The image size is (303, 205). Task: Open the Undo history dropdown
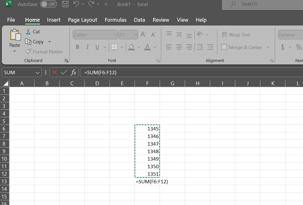pyautogui.click(x=83, y=4)
